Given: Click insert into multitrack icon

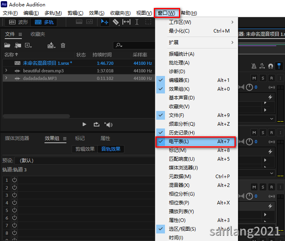Looking at the screenshot, I should 51,45.
